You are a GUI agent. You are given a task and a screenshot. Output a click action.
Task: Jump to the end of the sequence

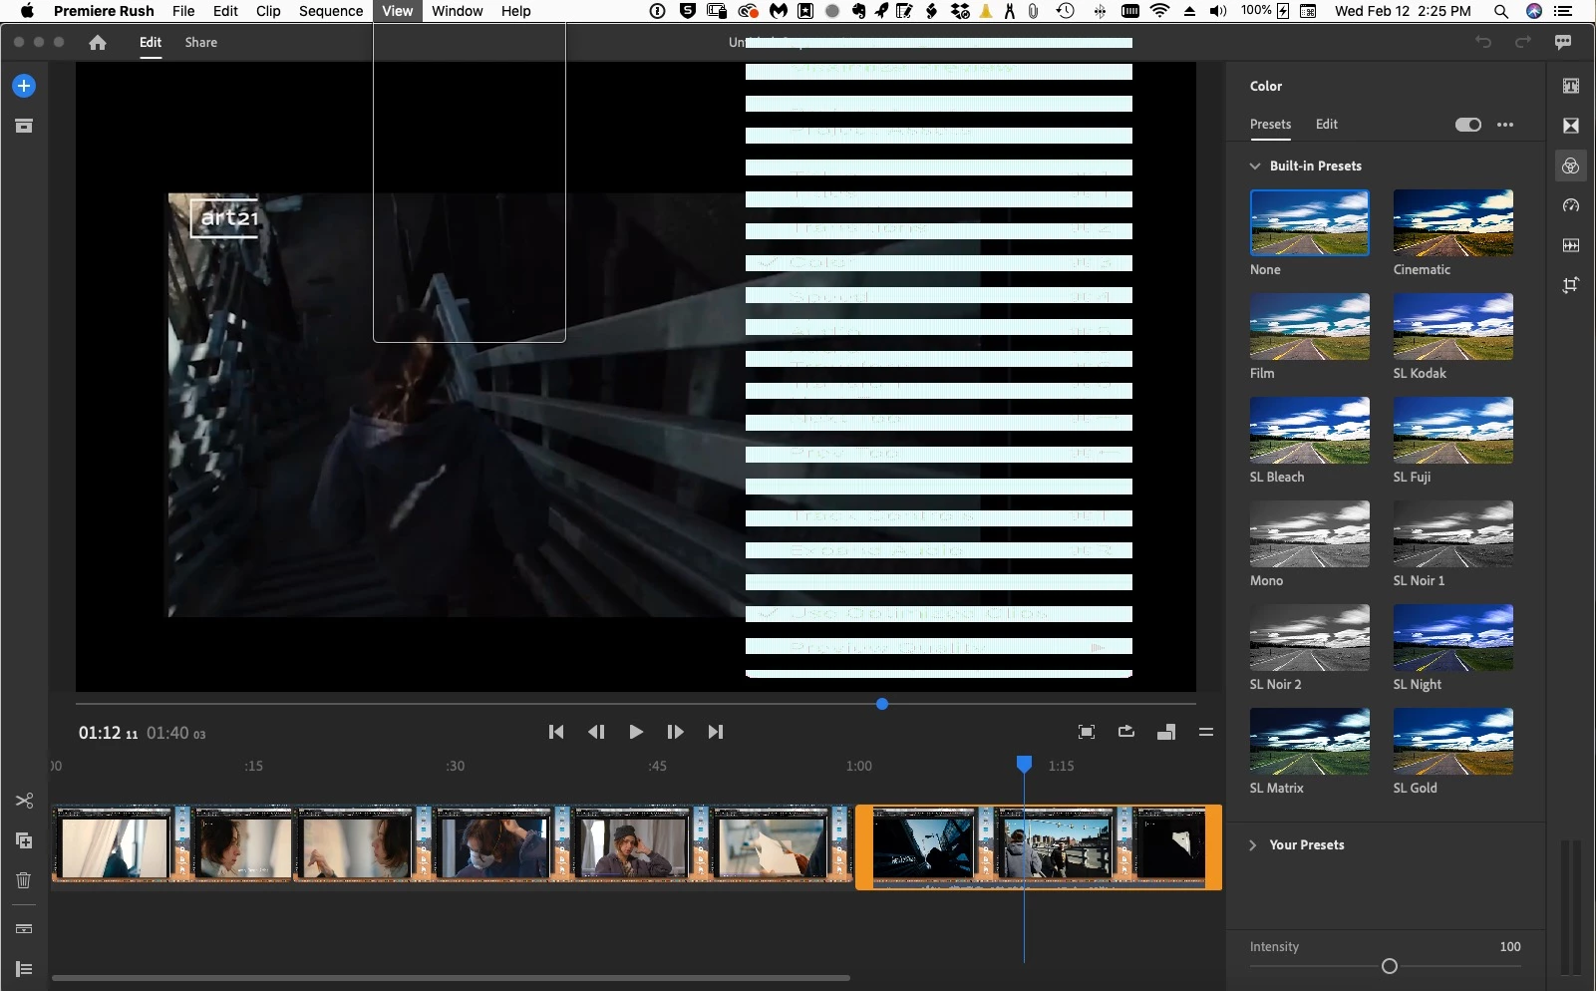[716, 732]
